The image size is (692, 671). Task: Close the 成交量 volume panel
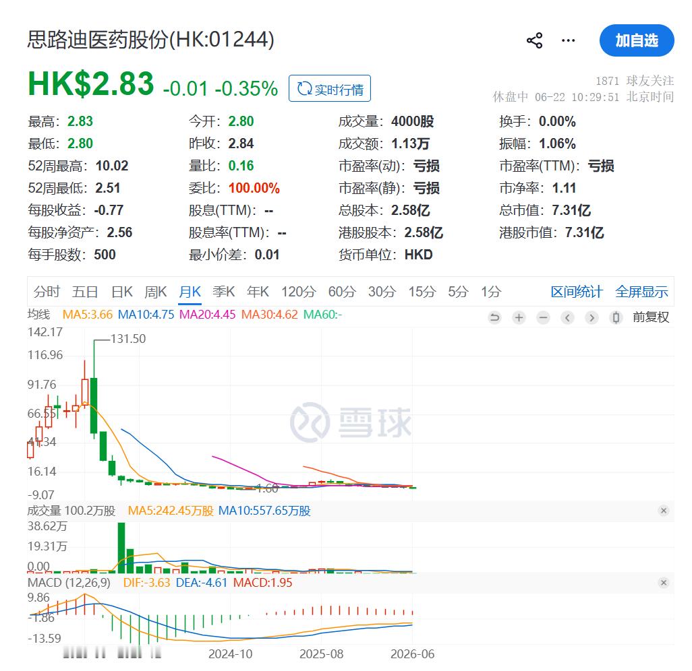(663, 511)
